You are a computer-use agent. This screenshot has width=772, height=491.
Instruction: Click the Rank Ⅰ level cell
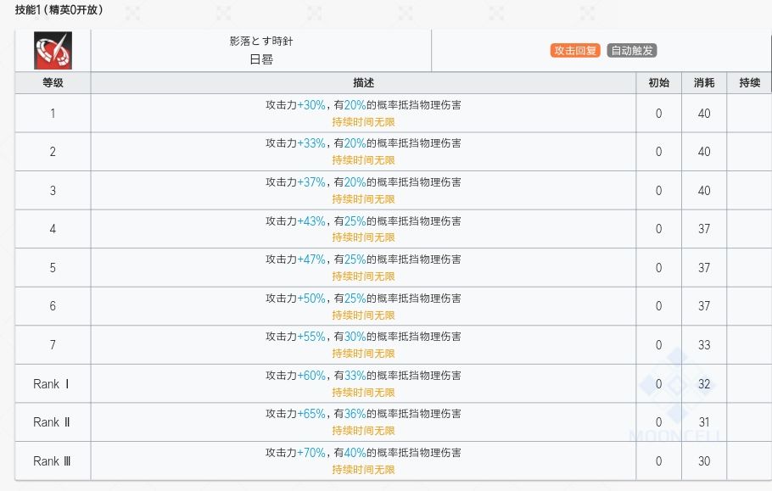pyautogui.click(x=53, y=384)
